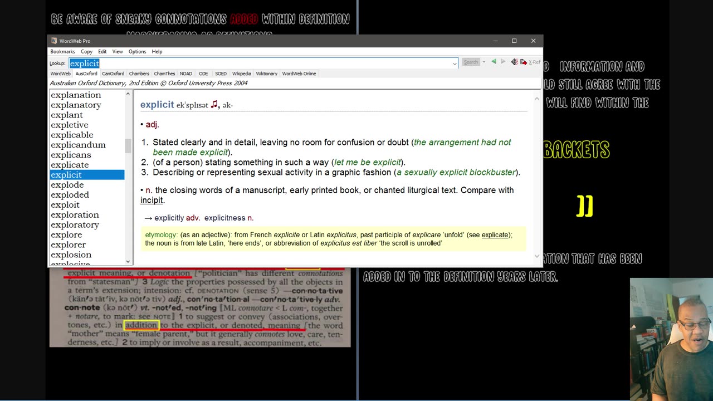Maximize the WordWeb Pro window
The image size is (713, 401).
[514, 41]
